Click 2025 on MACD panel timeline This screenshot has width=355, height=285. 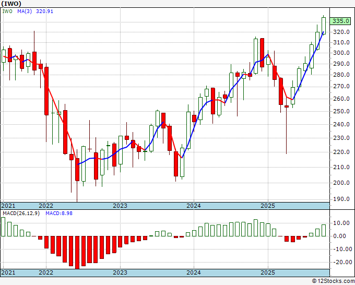pos(268,272)
